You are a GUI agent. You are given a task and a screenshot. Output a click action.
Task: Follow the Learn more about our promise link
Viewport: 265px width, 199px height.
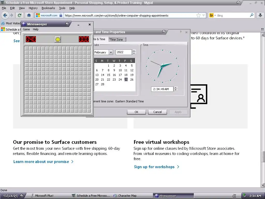[43, 162]
